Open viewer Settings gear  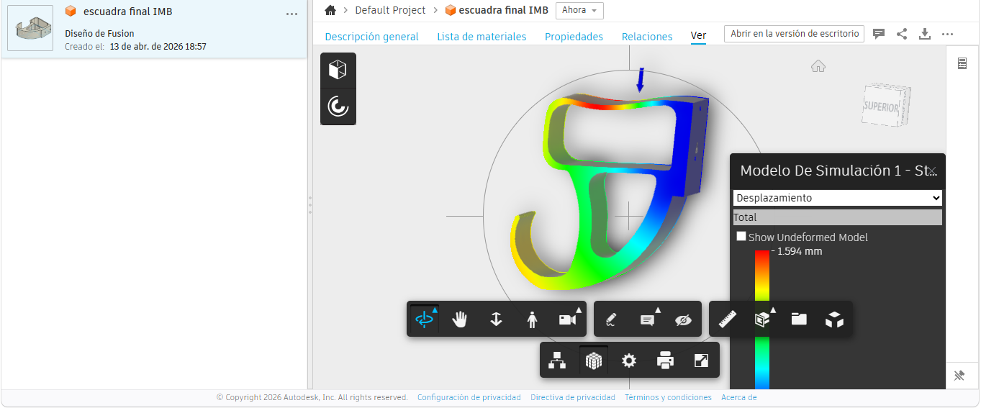pyautogui.click(x=629, y=361)
